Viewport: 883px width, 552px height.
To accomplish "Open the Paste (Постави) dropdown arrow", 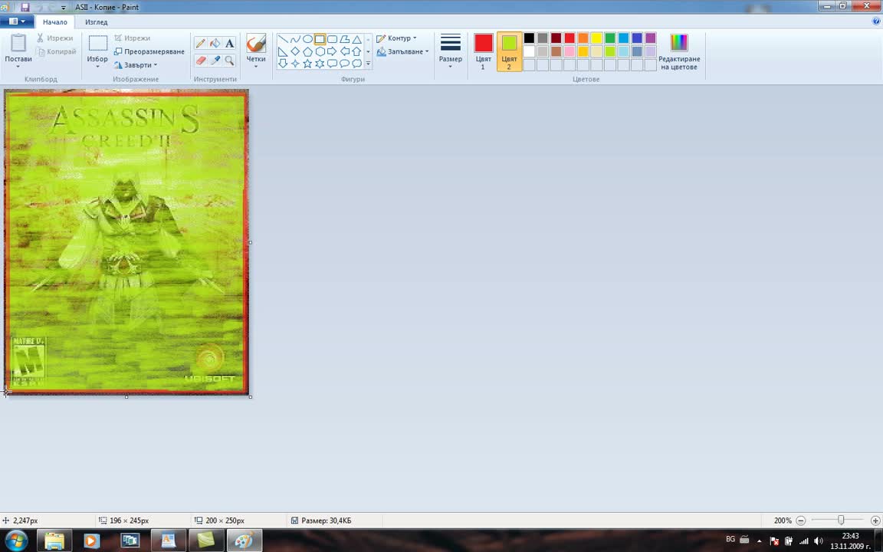I will 18,67.
